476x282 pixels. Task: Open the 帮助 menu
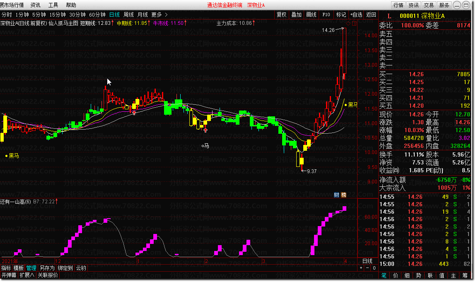[x=71, y=5]
